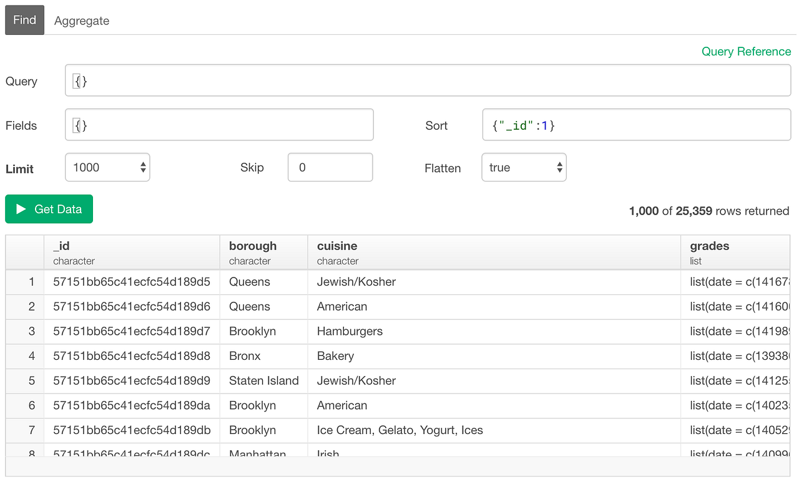Expand the Flatten dropdown showing true
The width and height of the screenshot is (799, 487).
(524, 168)
